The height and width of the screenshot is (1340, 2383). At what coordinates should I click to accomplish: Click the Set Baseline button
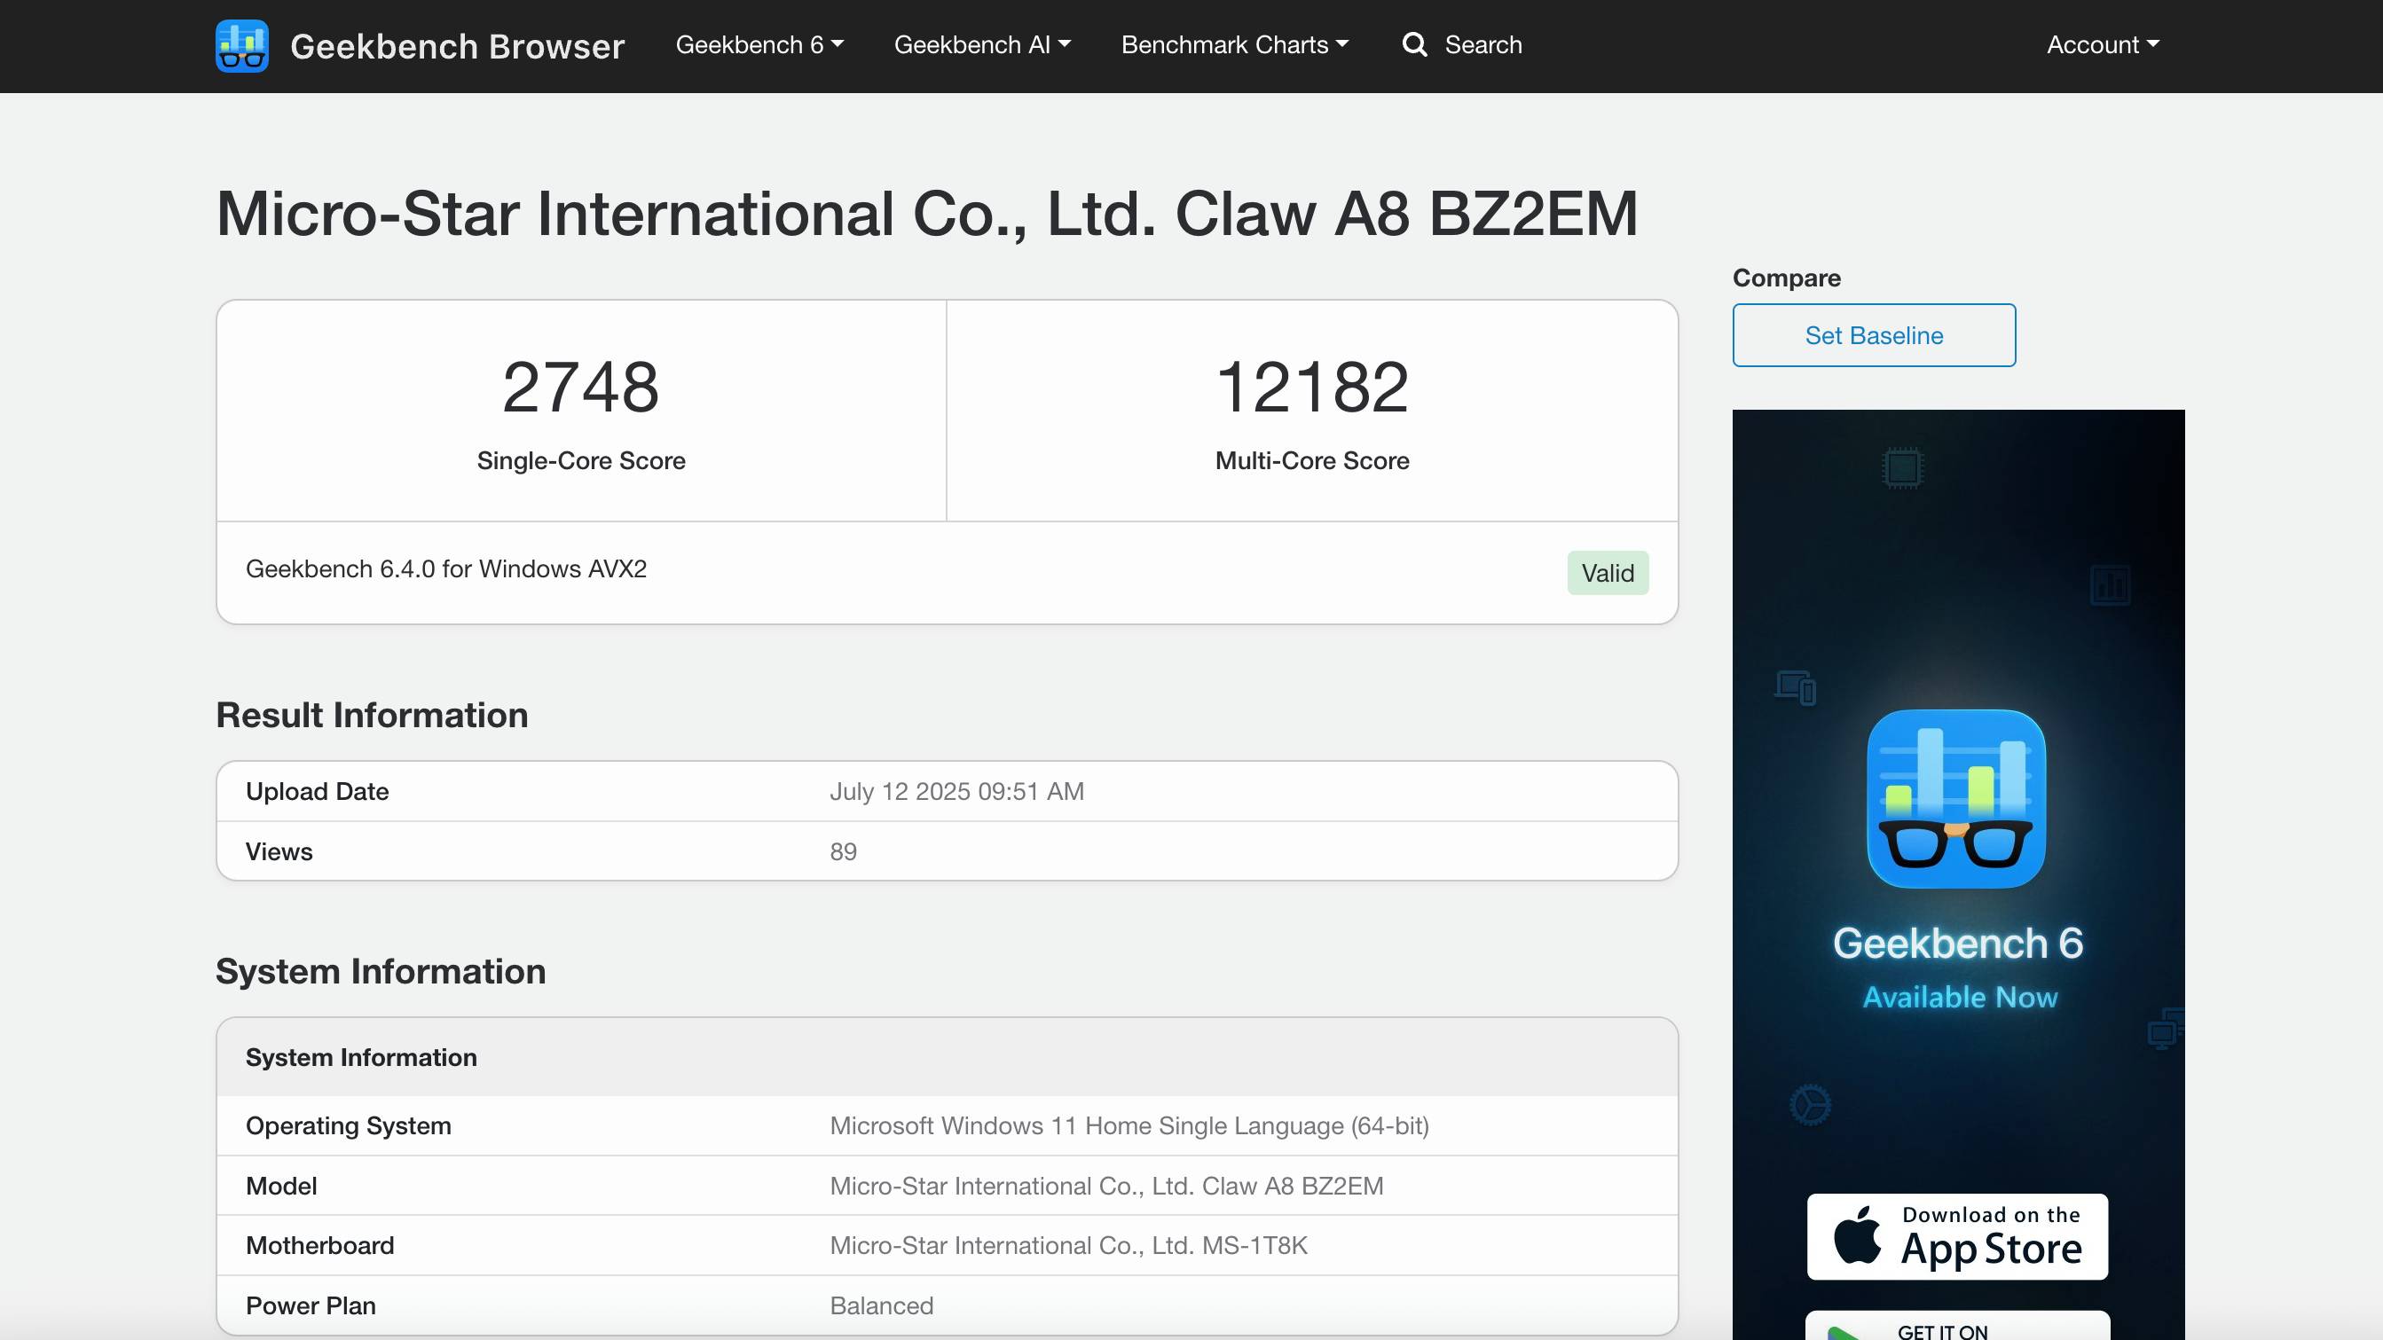coord(1873,334)
